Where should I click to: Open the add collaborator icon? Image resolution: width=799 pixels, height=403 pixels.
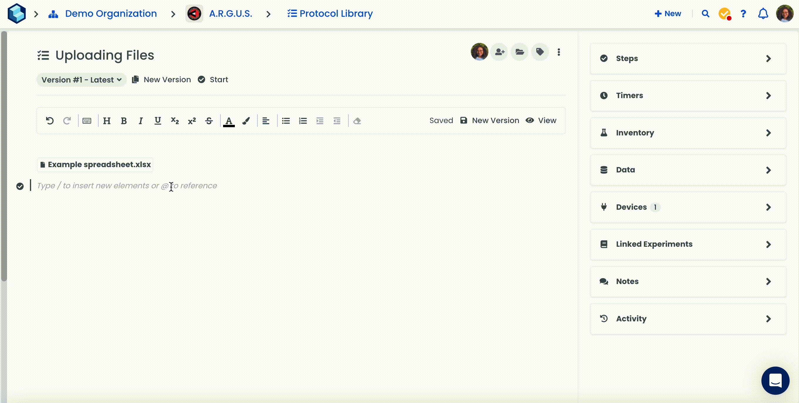pos(499,52)
